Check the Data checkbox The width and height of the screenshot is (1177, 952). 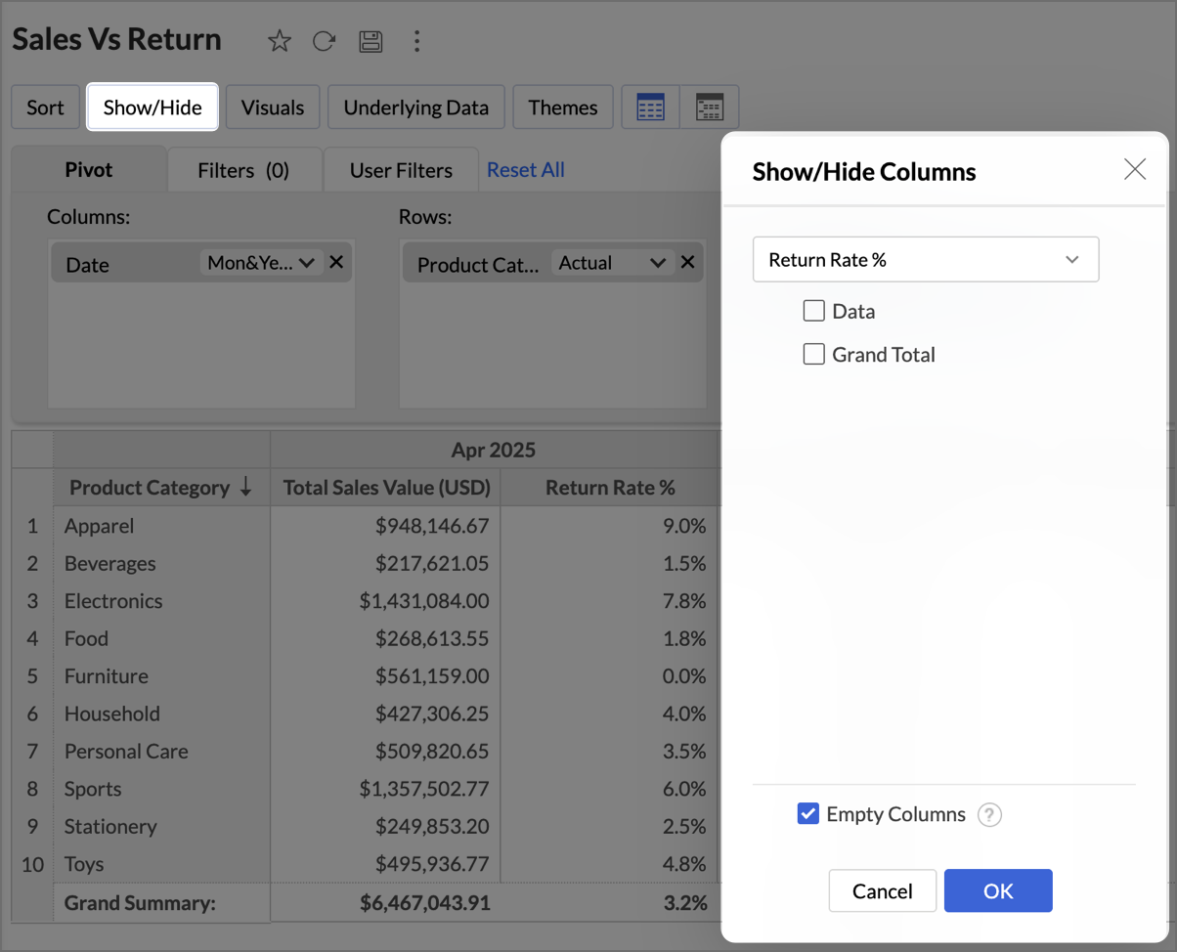tap(813, 312)
